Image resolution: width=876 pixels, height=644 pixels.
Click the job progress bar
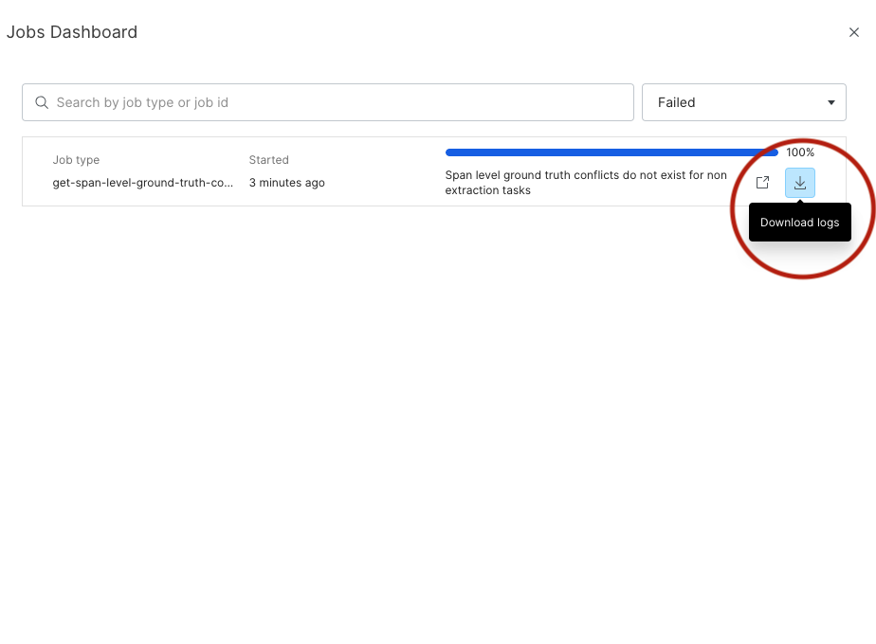pos(611,152)
